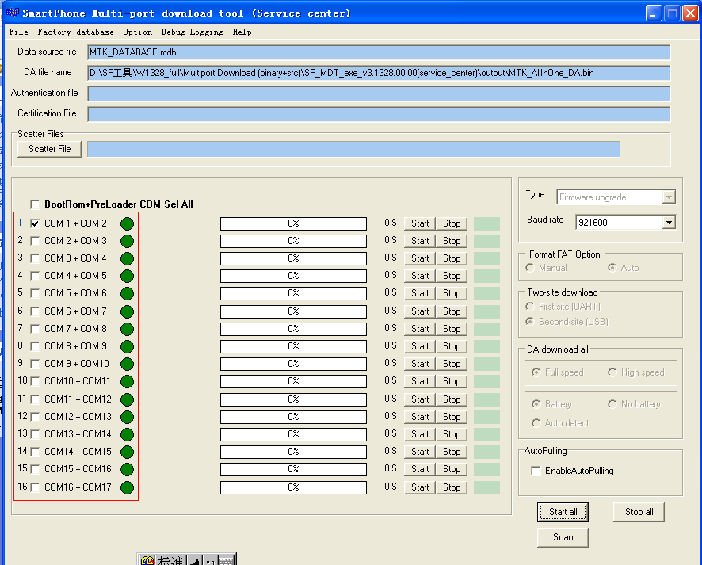The width and height of the screenshot is (702, 565).
Task: Click the green status indicator for COM 3 + COM 4
Action: pos(127,258)
